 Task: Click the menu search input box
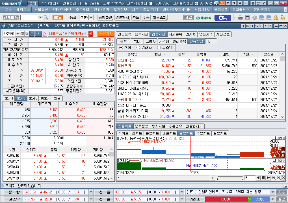29,17
